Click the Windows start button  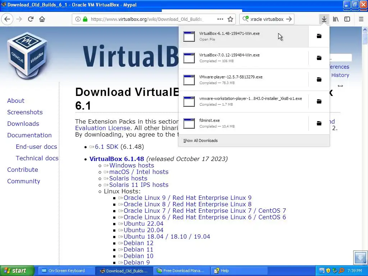coord(17,271)
